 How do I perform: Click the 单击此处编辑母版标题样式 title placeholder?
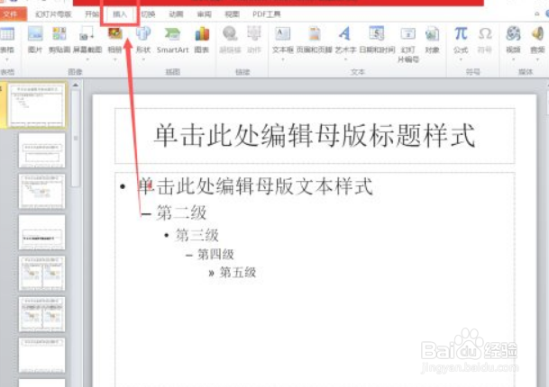tap(315, 135)
